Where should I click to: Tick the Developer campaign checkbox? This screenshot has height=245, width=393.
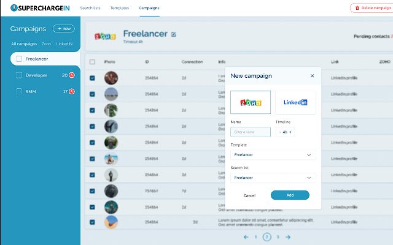coord(19,75)
